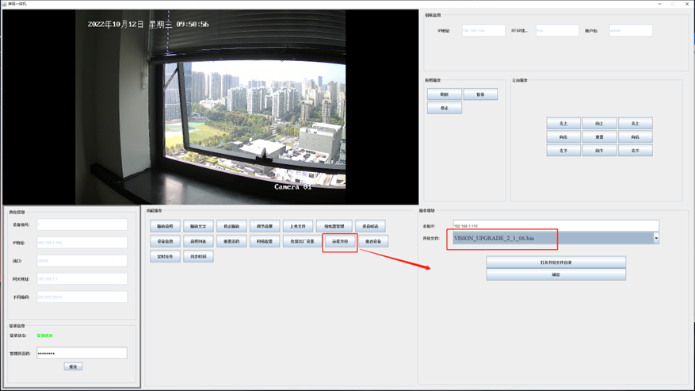The image size is (695, 391).
Task: Click the 同步时间 sync time button
Action: click(x=197, y=256)
